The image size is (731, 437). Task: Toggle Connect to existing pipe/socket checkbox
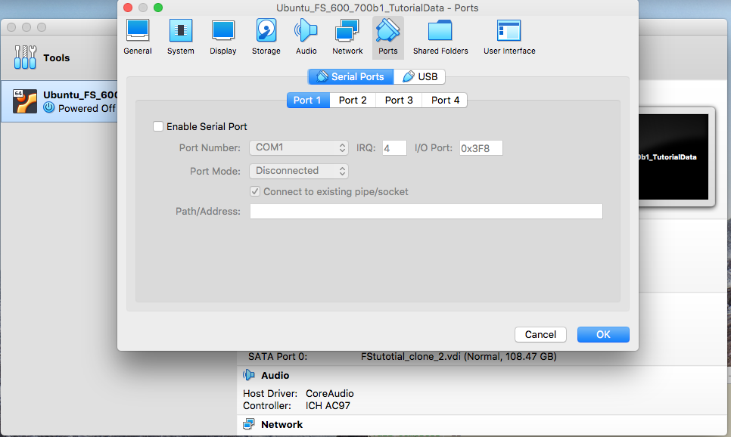[x=256, y=192]
